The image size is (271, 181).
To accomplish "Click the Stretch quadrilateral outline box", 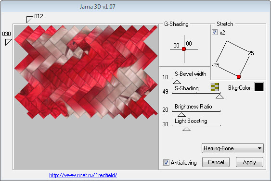I will (x=232, y=59).
